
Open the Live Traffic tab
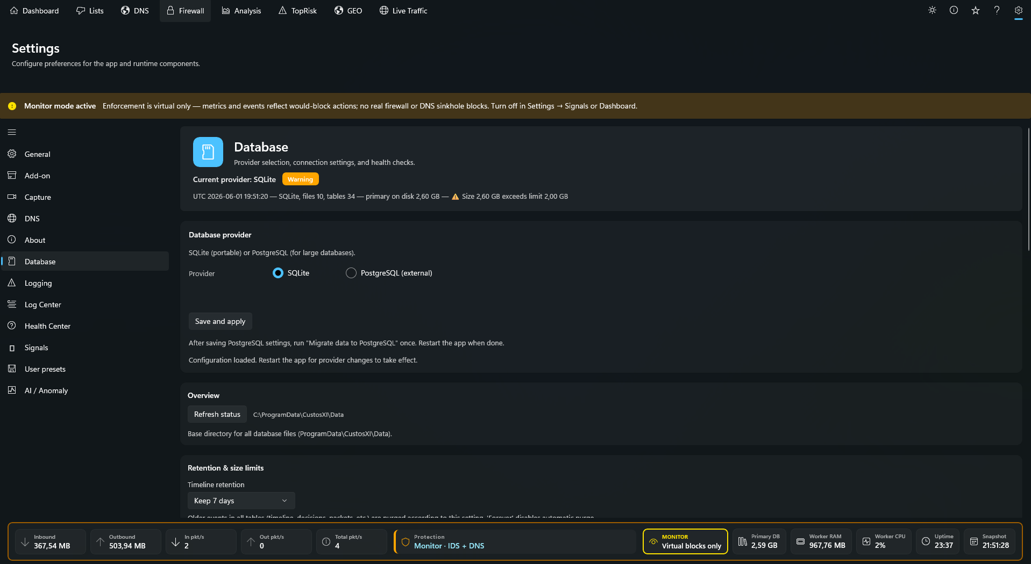(x=403, y=11)
